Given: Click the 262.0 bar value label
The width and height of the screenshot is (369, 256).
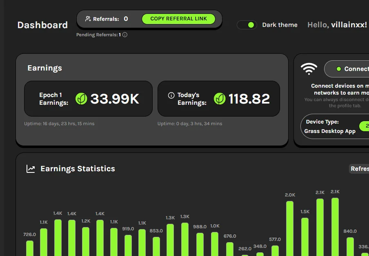Looking at the screenshot, I should point(245,249).
